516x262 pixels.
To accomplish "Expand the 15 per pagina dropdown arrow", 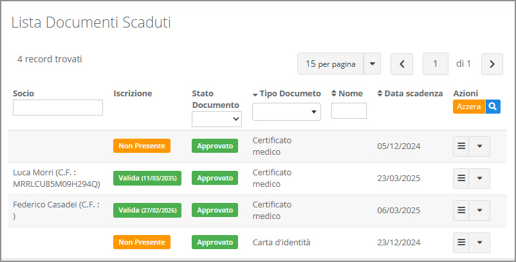I will (373, 64).
